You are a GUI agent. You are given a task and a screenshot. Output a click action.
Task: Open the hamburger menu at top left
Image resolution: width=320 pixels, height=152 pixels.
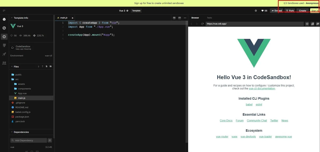click(x=4, y=11)
